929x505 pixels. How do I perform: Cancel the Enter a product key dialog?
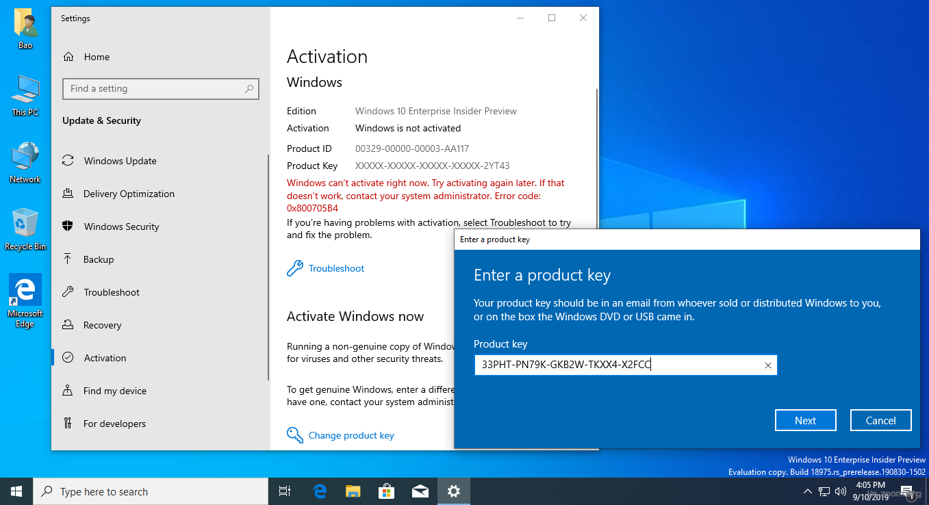(881, 420)
